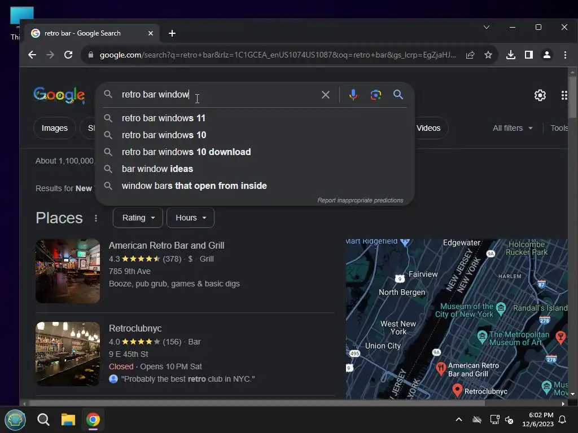Select suggestion retro bar windows 10 download
This screenshot has height=433, width=578.
pyautogui.click(x=255, y=152)
